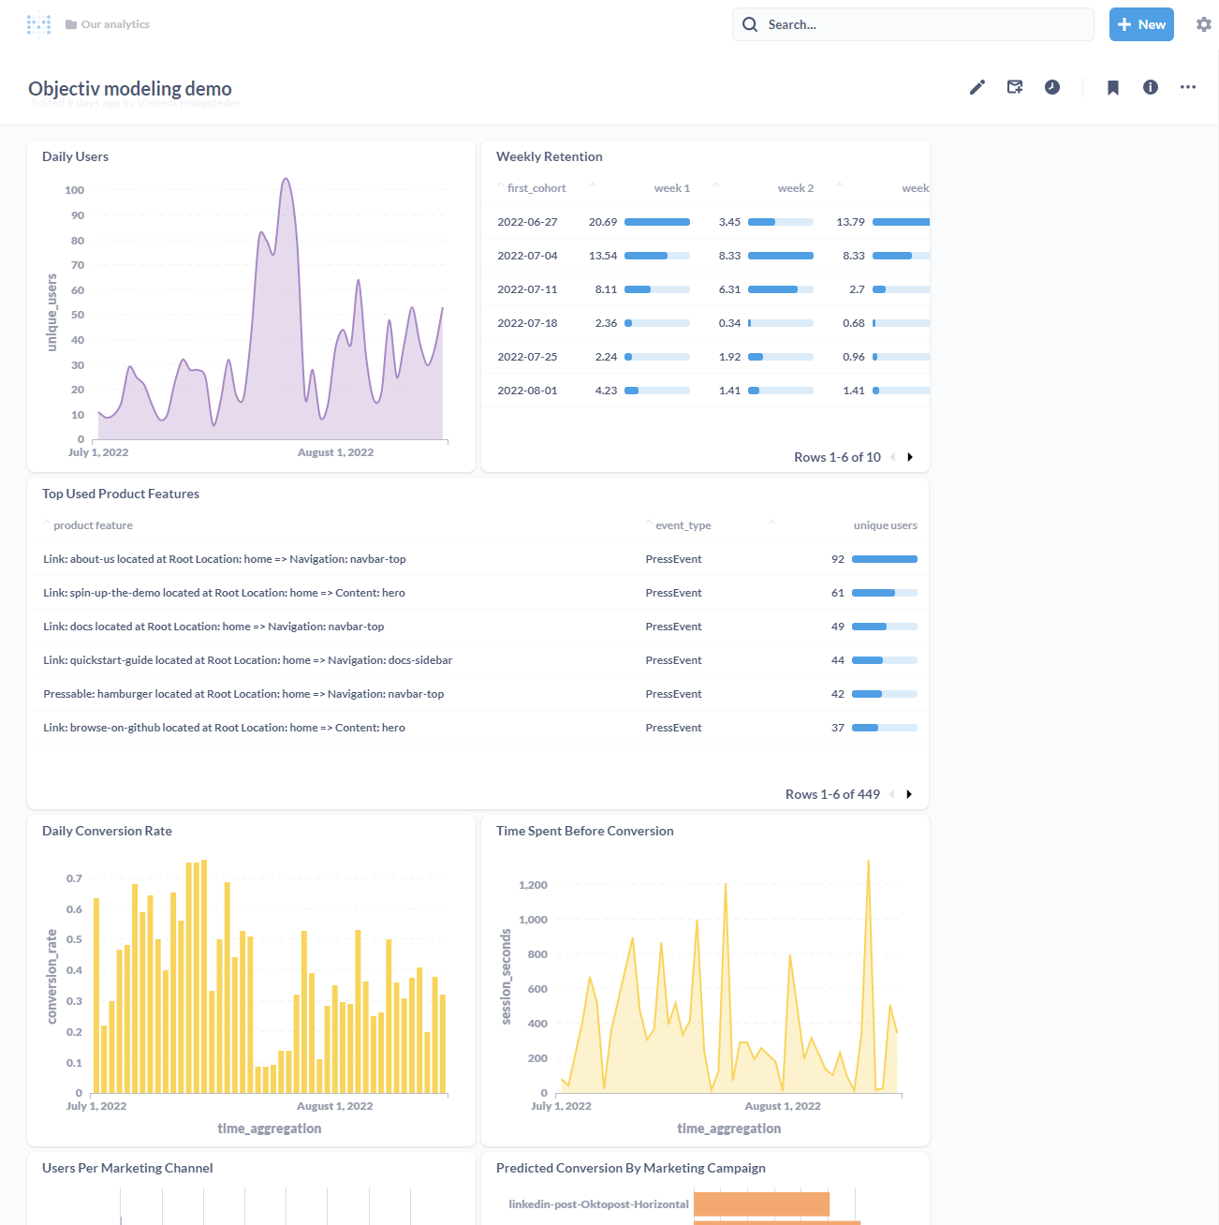
Task: Go to previous Product Features page
Action: [x=892, y=794]
